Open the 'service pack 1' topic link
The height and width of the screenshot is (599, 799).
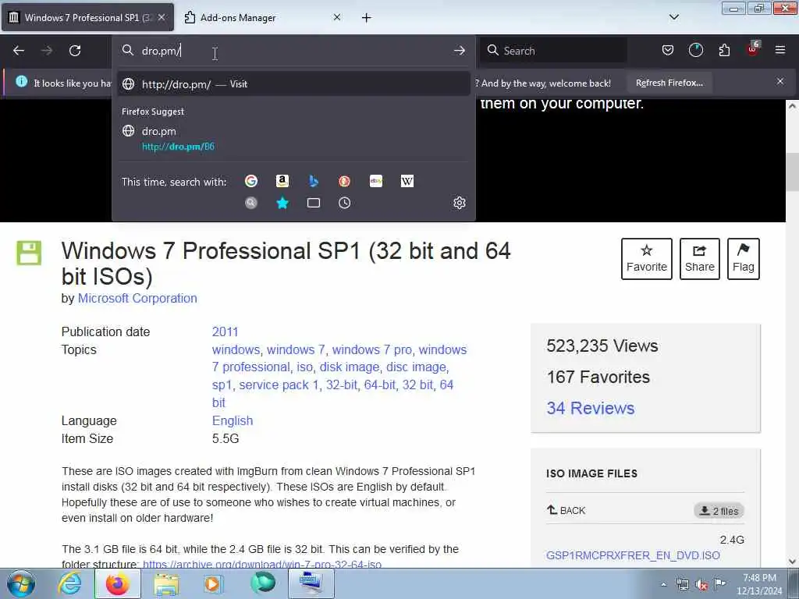click(x=279, y=385)
